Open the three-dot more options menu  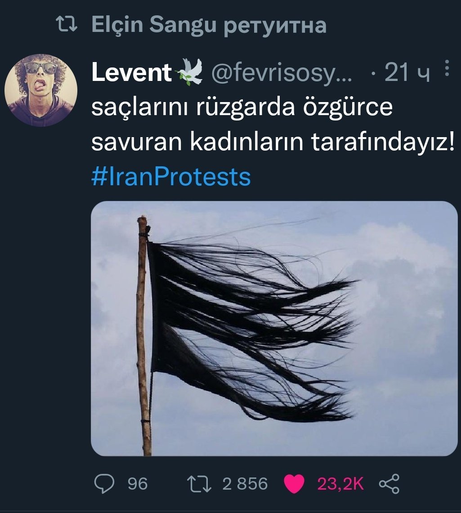click(447, 68)
